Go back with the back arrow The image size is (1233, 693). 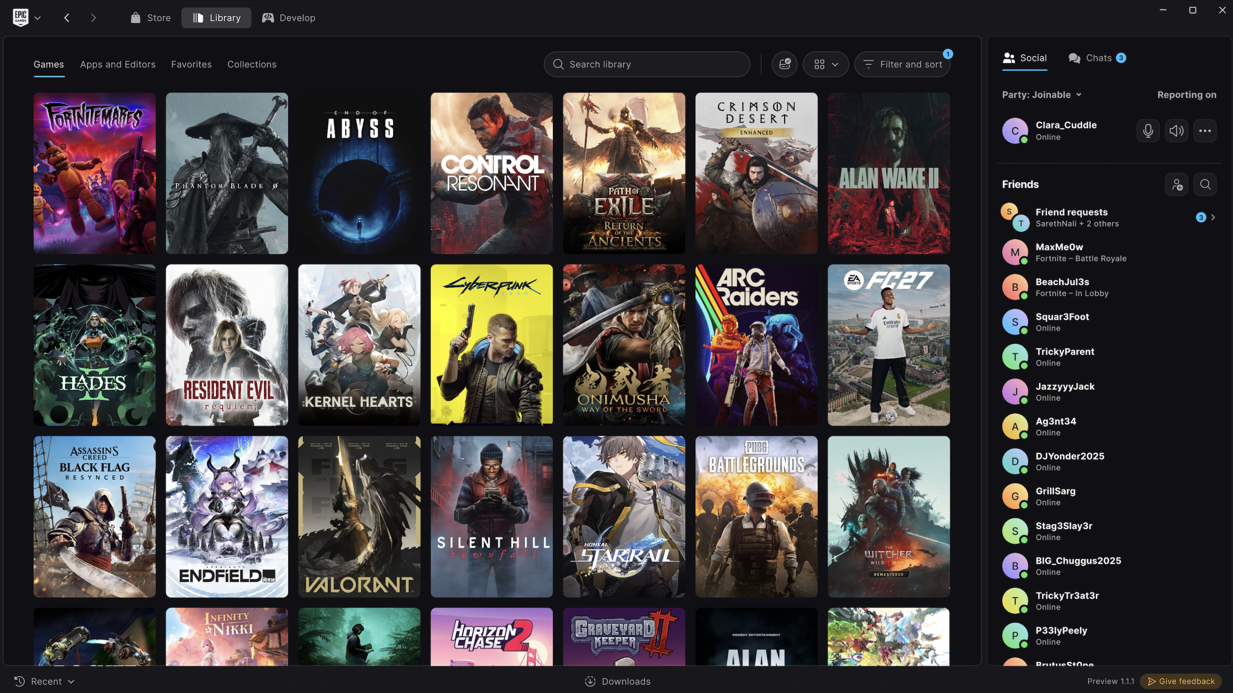(67, 18)
